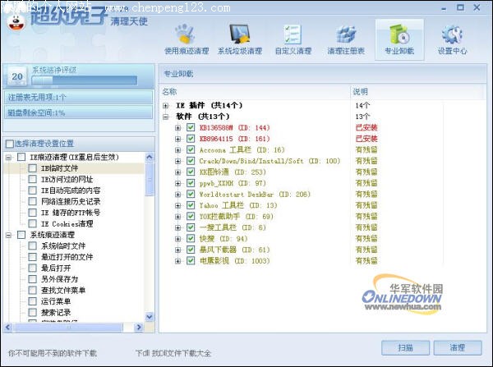Check the IE临时文件 checkbox
The height and width of the screenshot is (367, 493).
coord(32,168)
